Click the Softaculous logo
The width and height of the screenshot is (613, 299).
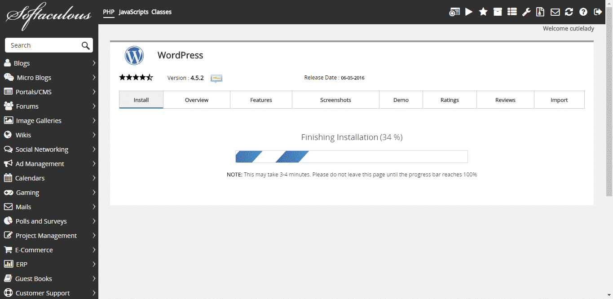pos(49,16)
